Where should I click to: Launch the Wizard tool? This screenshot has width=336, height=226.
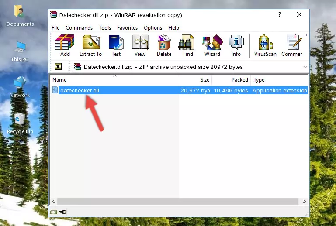[212, 45]
